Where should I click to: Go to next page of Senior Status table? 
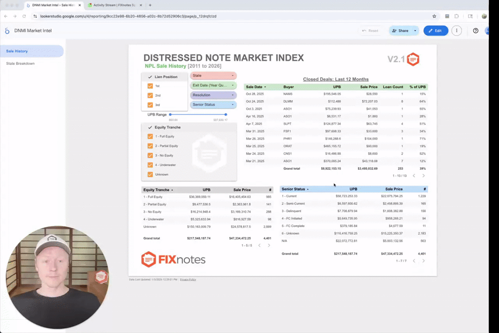[x=423, y=261]
